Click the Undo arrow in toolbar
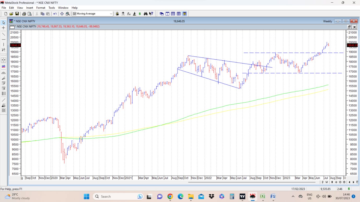The image size is (360, 202). click(55, 14)
